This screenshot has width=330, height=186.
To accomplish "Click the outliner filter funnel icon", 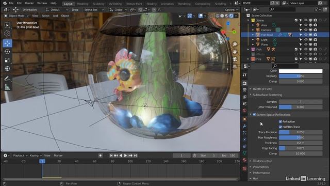I will point(316,9).
